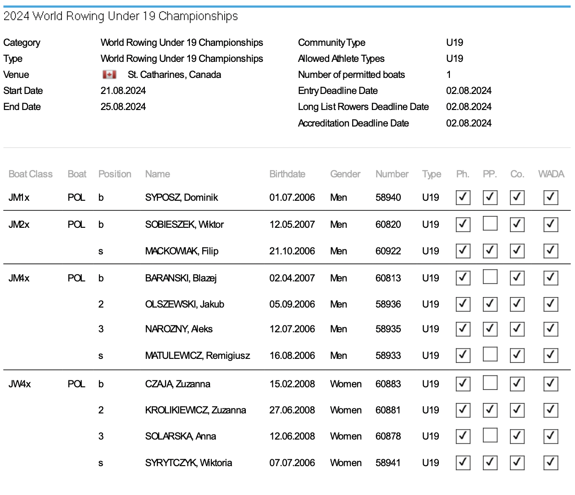This screenshot has width=575, height=495.
Task: Click the Type column header in the table
Action: 431,174
